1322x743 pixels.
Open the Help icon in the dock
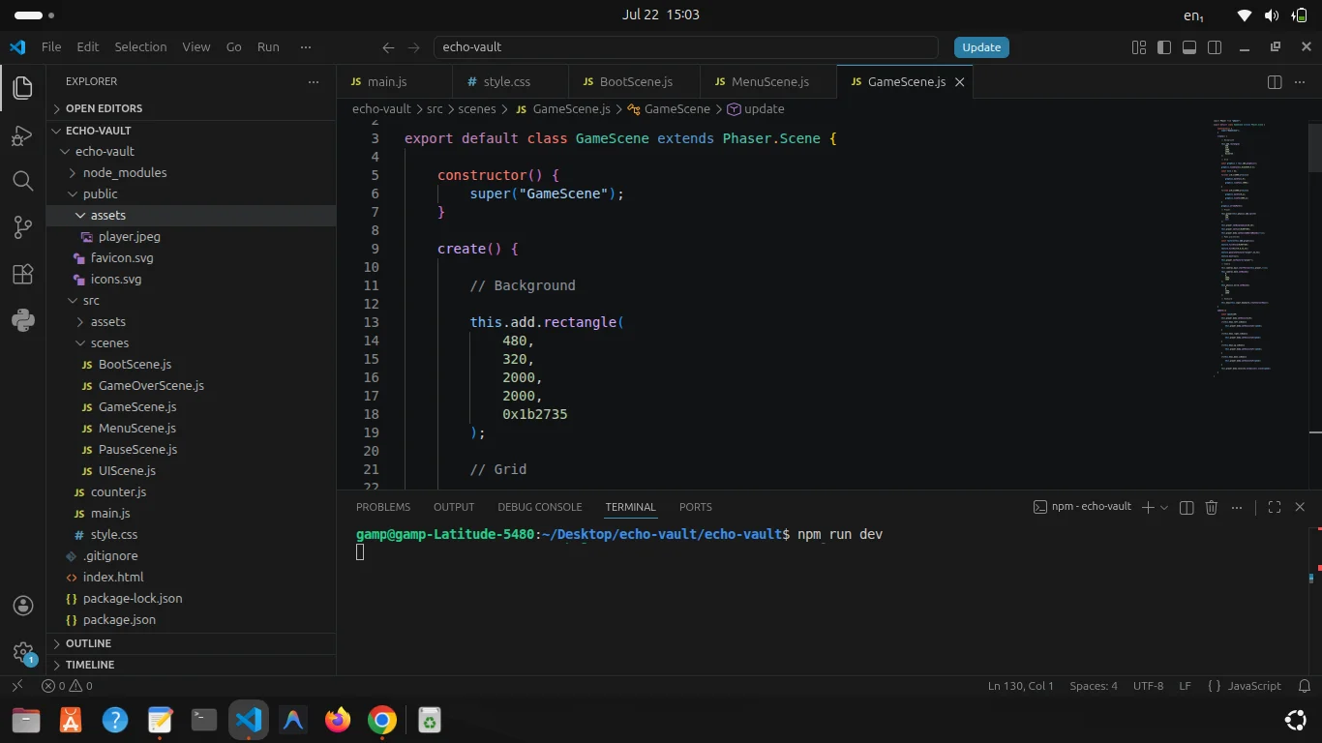click(x=115, y=720)
